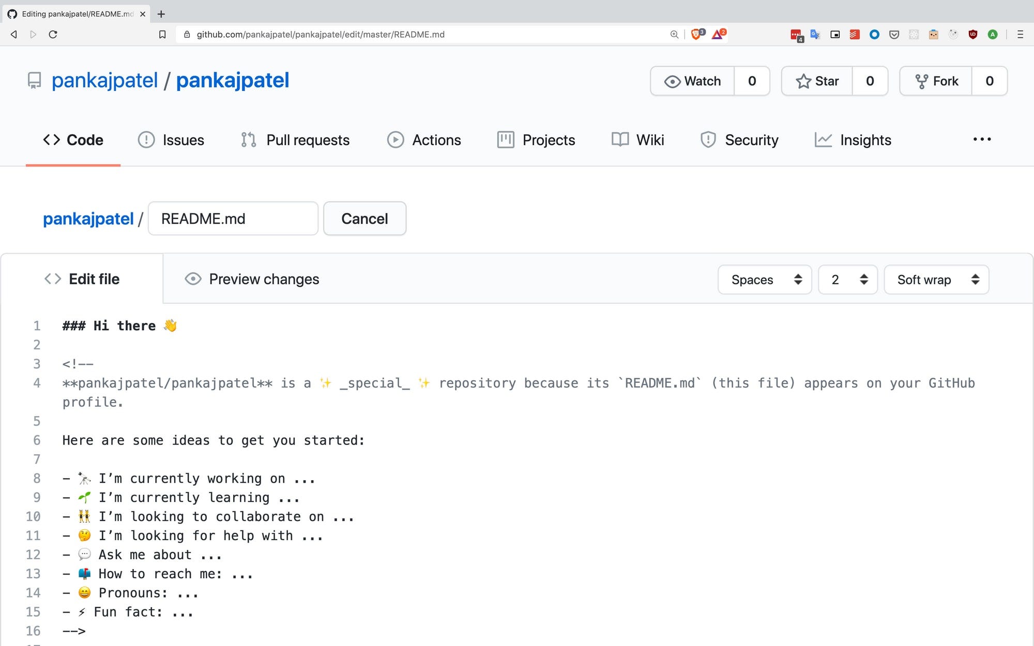Screen dimensions: 1034x646
Task: Click the bookmark icon in the address bar
Action: (x=162, y=34)
